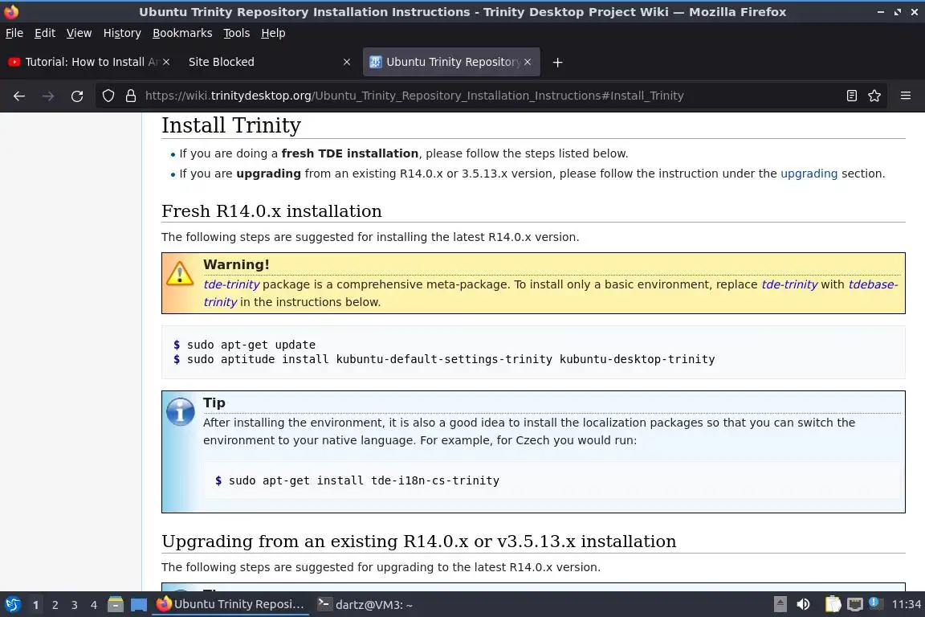Open the Bookmarks menu
Image resolution: width=925 pixels, height=617 pixels.
182,33
